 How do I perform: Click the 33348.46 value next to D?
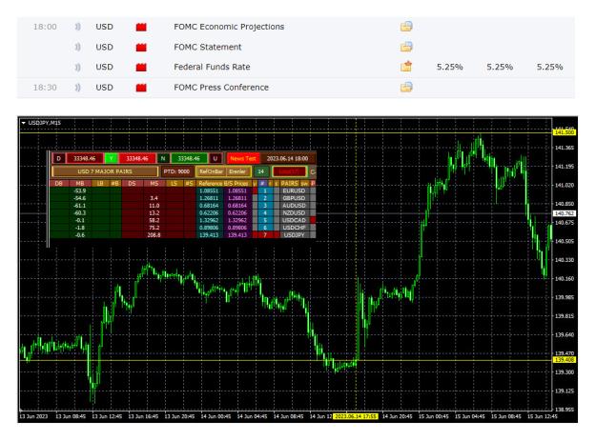[84, 159]
